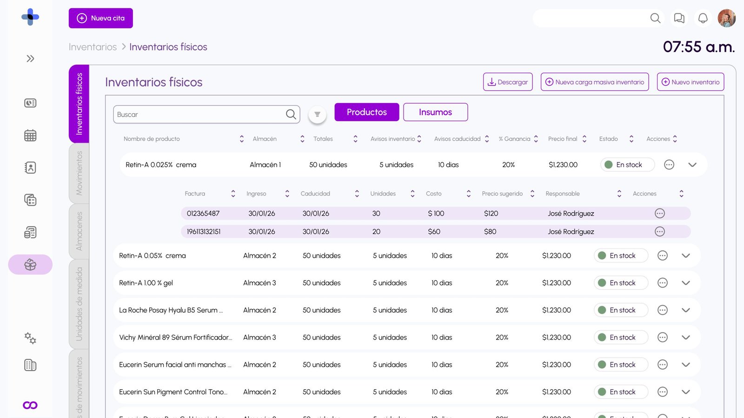Open settings gears icon in sidebar
This screenshot has height=418, width=744.
point(30,338)
